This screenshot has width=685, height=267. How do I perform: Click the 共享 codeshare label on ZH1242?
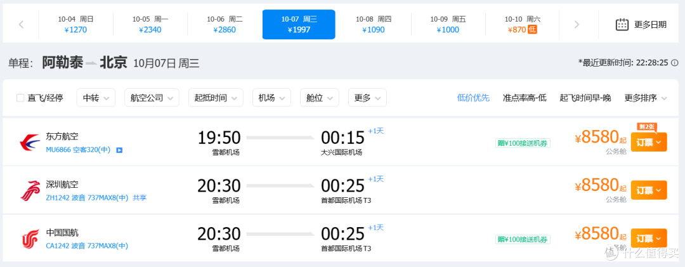click(x=140, y=198)
